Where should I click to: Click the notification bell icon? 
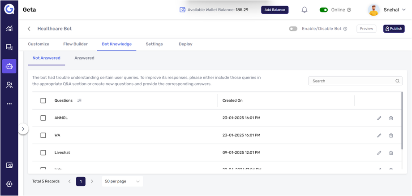point(304,10)
